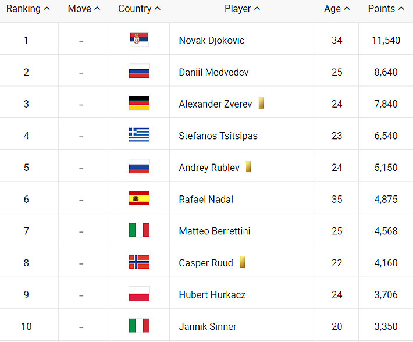This screenshot has height=342, width=413.
Task: Click the gold badge next to Casper Ruud
Action: point(242,262)
